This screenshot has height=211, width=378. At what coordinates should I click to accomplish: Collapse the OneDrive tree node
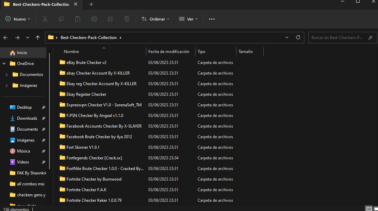4,64
